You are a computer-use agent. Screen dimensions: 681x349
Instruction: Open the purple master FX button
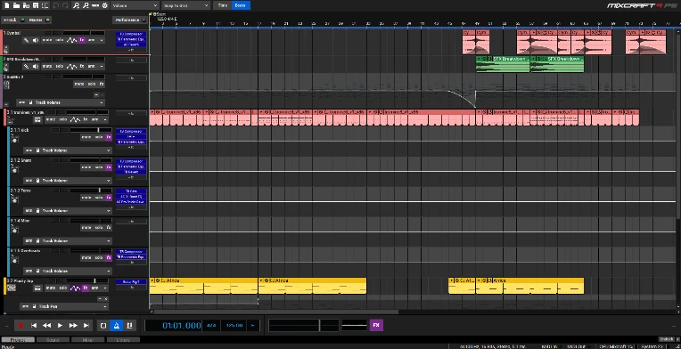[x=376, y=325]
